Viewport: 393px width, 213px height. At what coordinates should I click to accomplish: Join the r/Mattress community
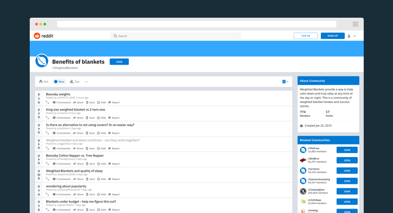(347, 150)
